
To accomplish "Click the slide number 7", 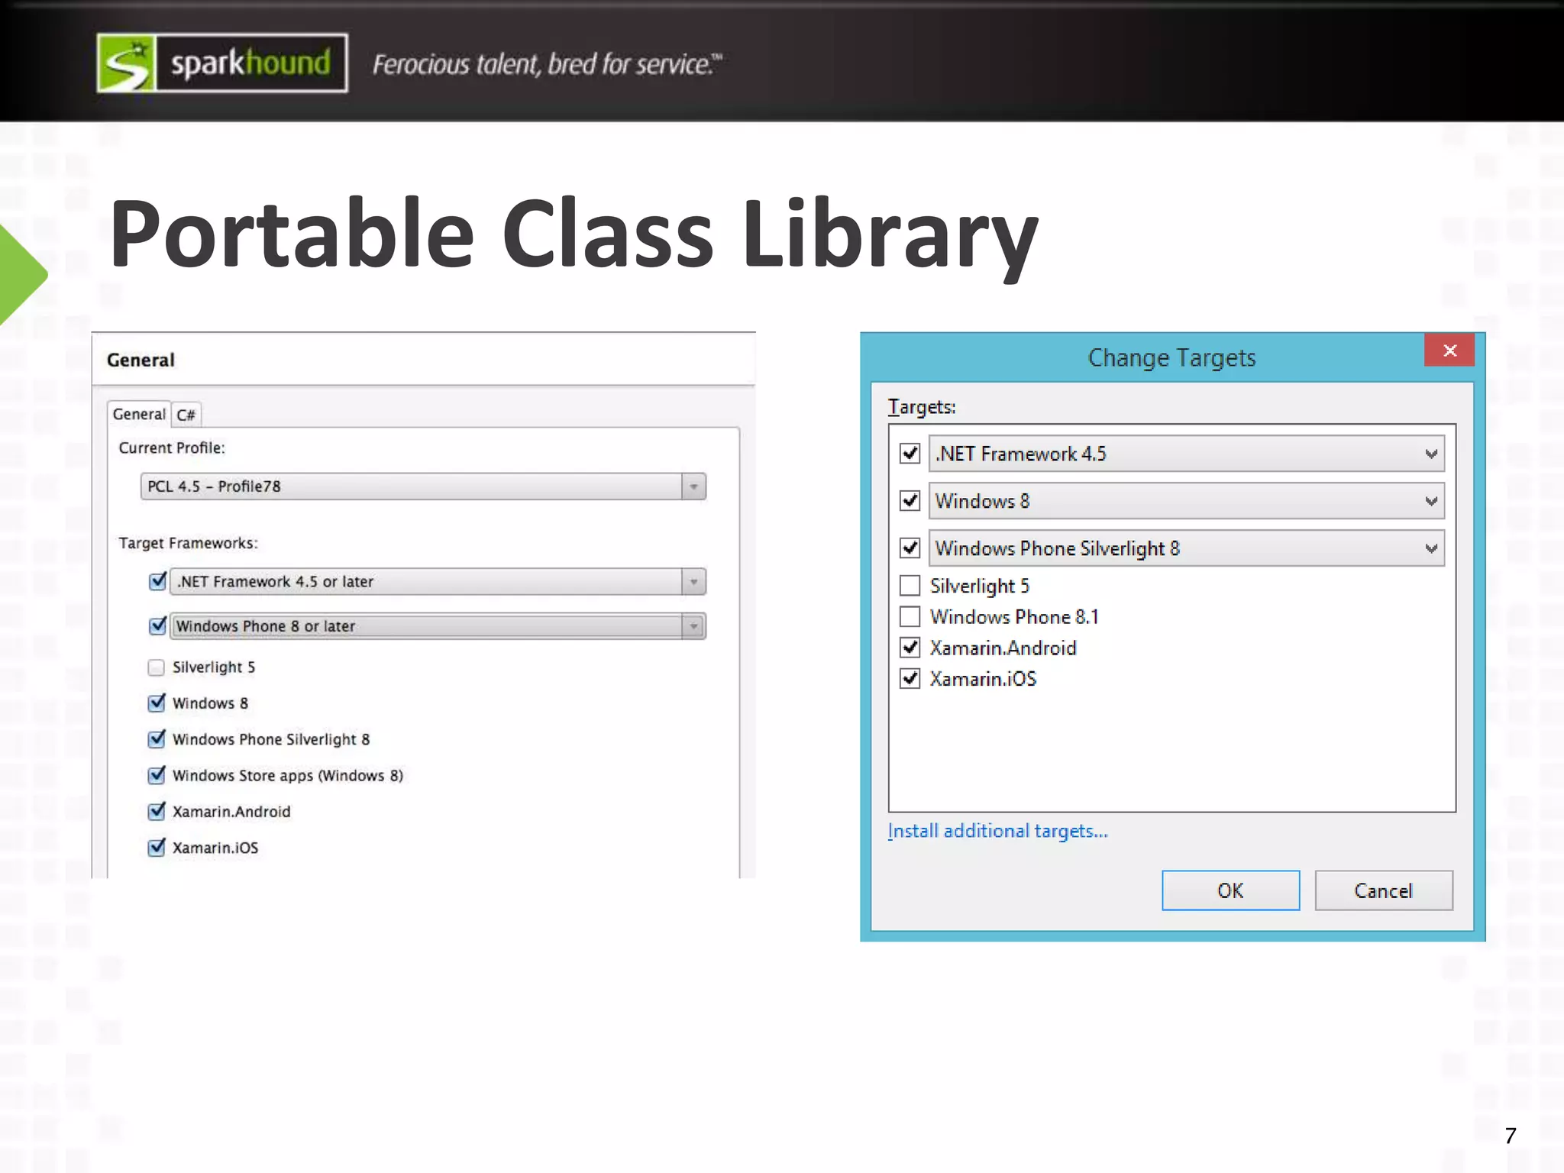I will pyautogui.click(x=1510, y=1136).
